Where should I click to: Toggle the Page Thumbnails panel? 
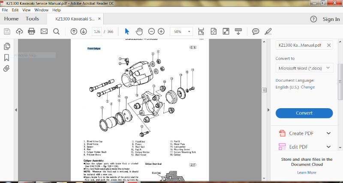tap(7, 46)
